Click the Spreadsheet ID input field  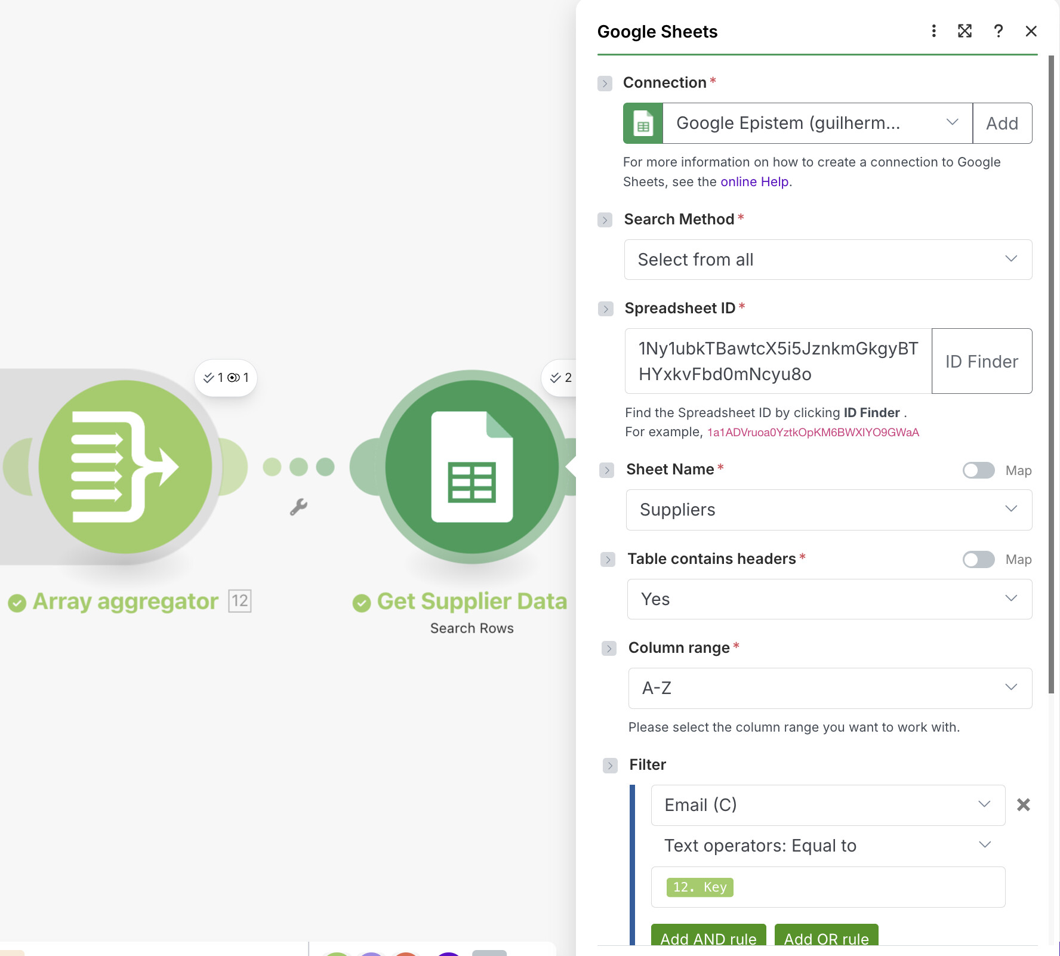[778, 361]
